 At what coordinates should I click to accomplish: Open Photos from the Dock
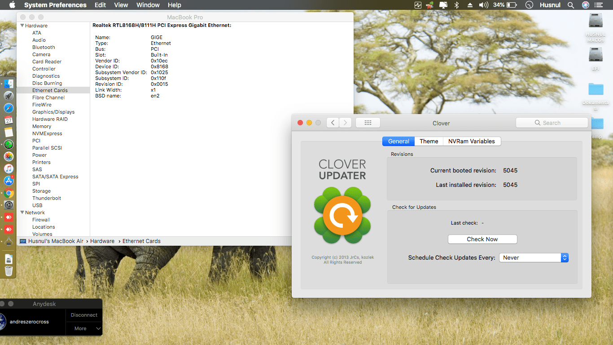coord(9,156)
